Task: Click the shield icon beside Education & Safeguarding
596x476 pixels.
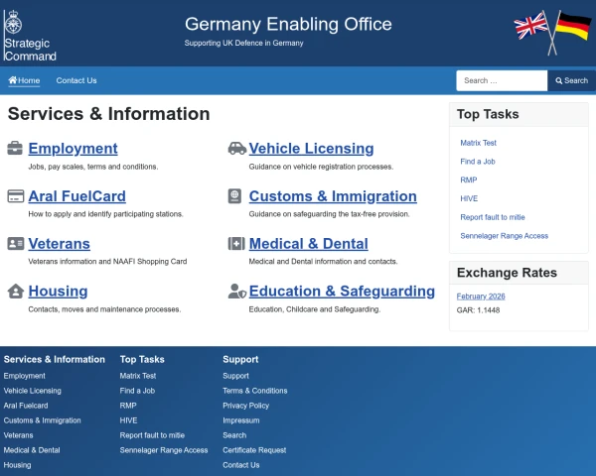Action: click(236, 292)
